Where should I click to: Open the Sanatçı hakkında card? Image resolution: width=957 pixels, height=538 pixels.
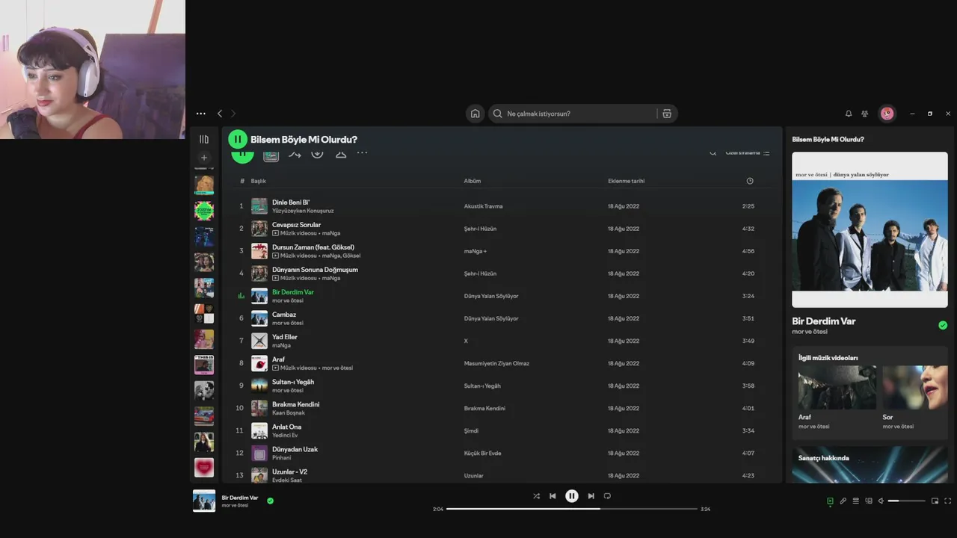pyautogui.click(x=870, y=464)
